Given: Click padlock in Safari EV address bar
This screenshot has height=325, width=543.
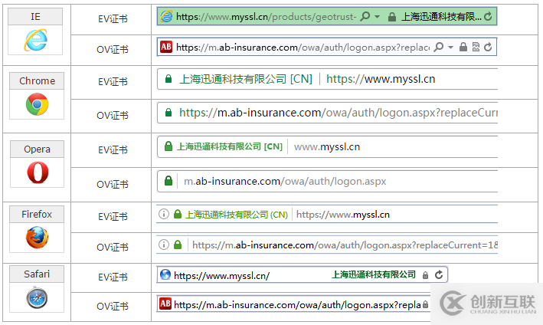Looking at the screenshot, I should (425, 275).
